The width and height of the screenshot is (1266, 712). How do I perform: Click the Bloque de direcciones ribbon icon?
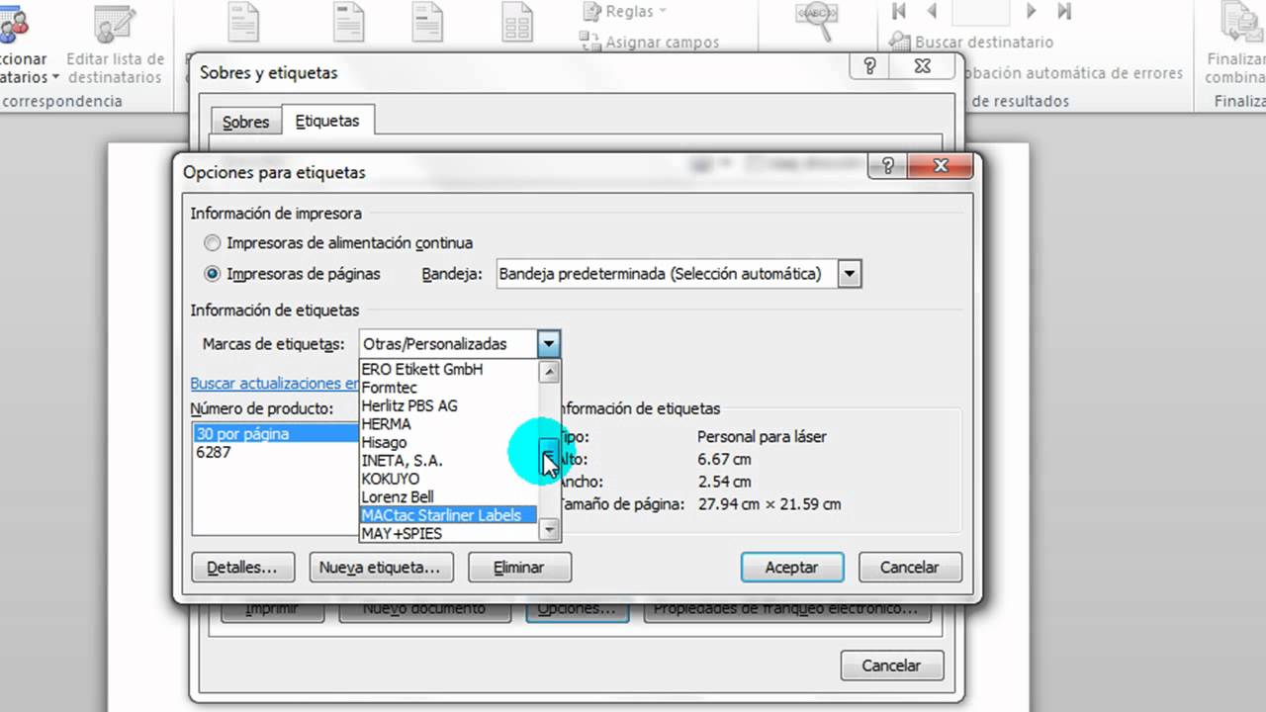click(x=349, y=22)
